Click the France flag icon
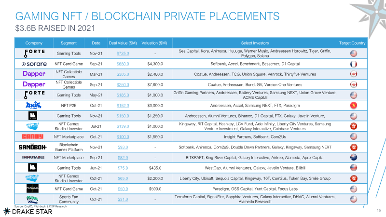This screenshot has height=217, width=386. [x=353, y=64]
